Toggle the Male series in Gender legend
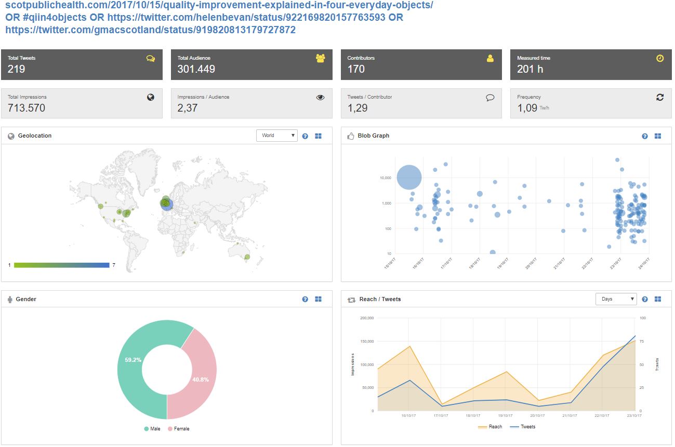Viewport: 675px width, 447px height. click(152, 429)
